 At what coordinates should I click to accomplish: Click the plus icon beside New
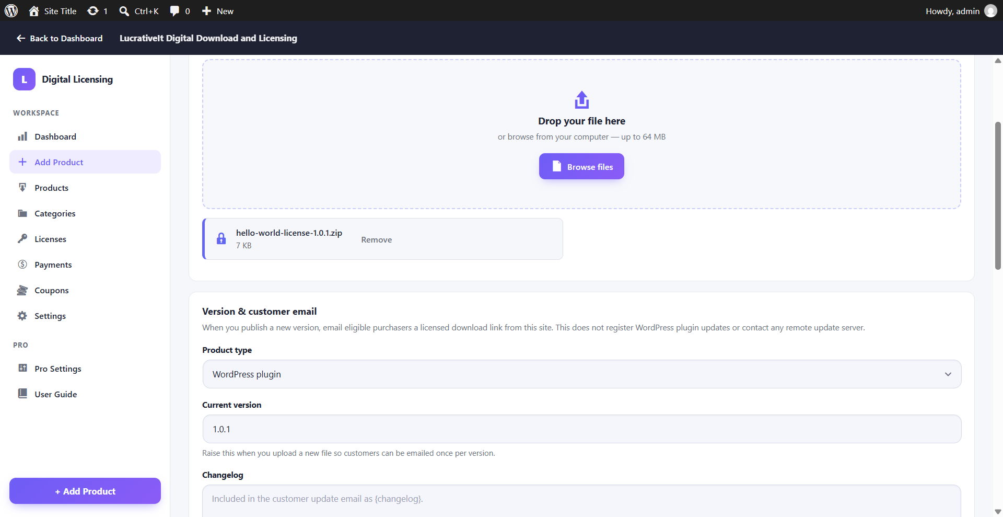point(207,11)
